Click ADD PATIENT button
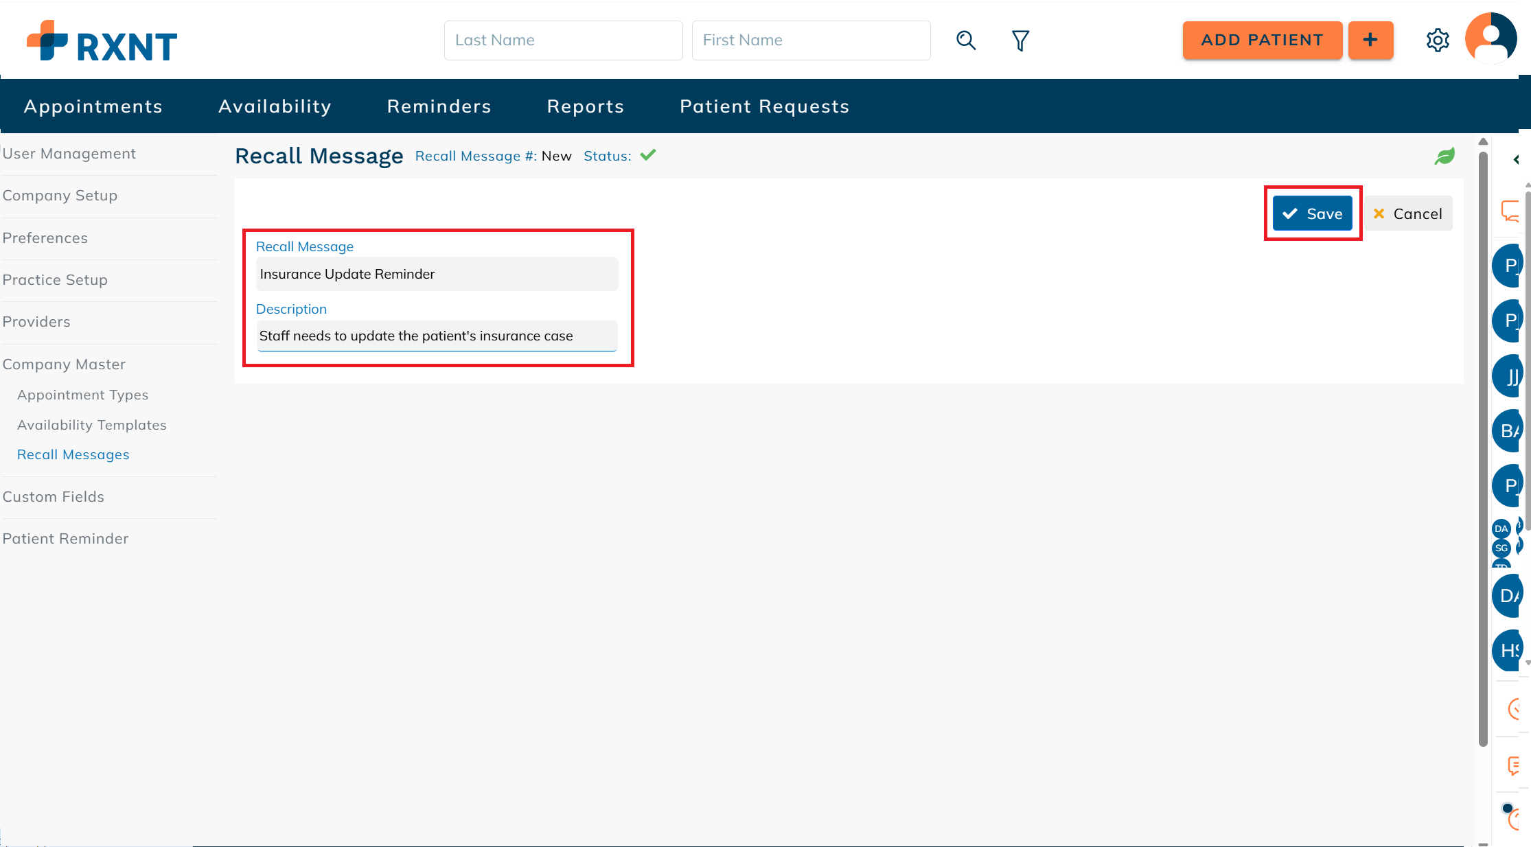1531x847 pixels. click(x=1262, y=40)
